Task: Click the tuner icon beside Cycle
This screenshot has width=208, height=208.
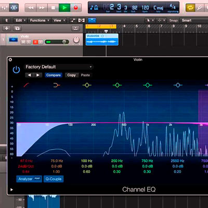Action: [200, 8]
